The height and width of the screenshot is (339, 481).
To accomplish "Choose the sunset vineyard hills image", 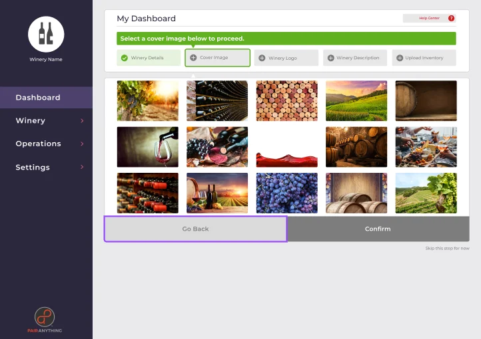I will tap(356, 100).
